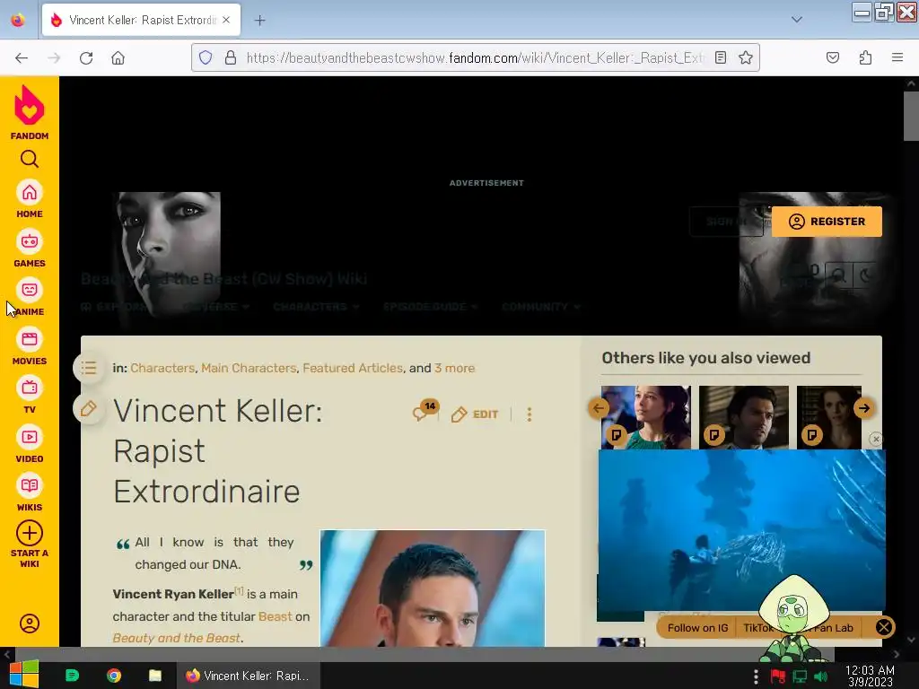The height and width of the screenshot is (689, 919).
Task: Open table of contents list icon
Action: (89, 368)
